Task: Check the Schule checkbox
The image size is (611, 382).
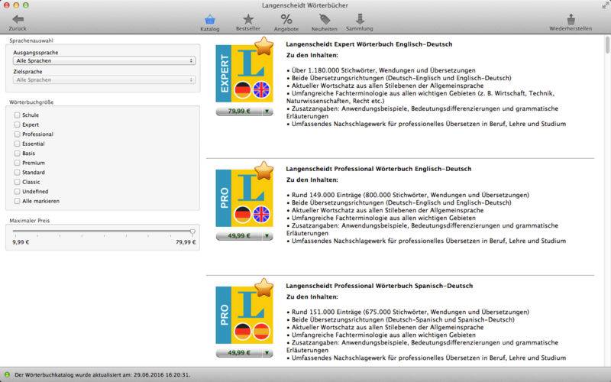Action: click(17, 115)
